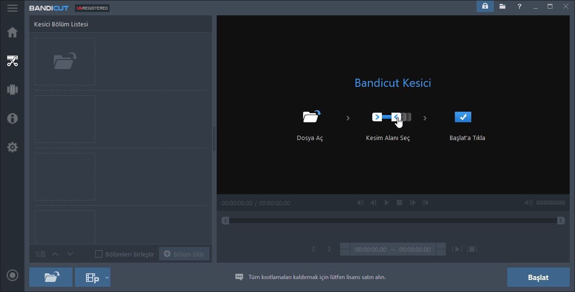Click the Kesim Alanı Seç slider icon

(391, 118)
